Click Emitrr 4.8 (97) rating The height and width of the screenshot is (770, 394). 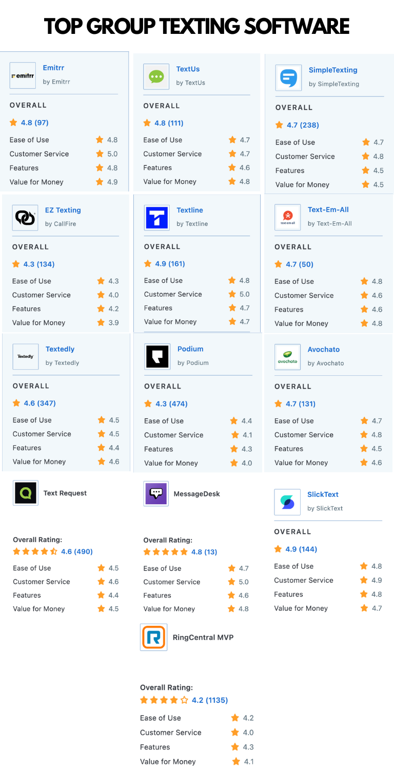[x=35, y=123]
